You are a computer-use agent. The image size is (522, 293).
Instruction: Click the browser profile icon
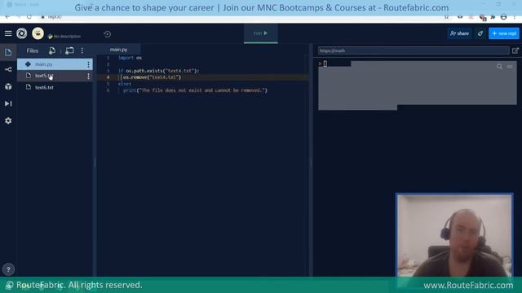pyautogui.click(x=504, y=17)
